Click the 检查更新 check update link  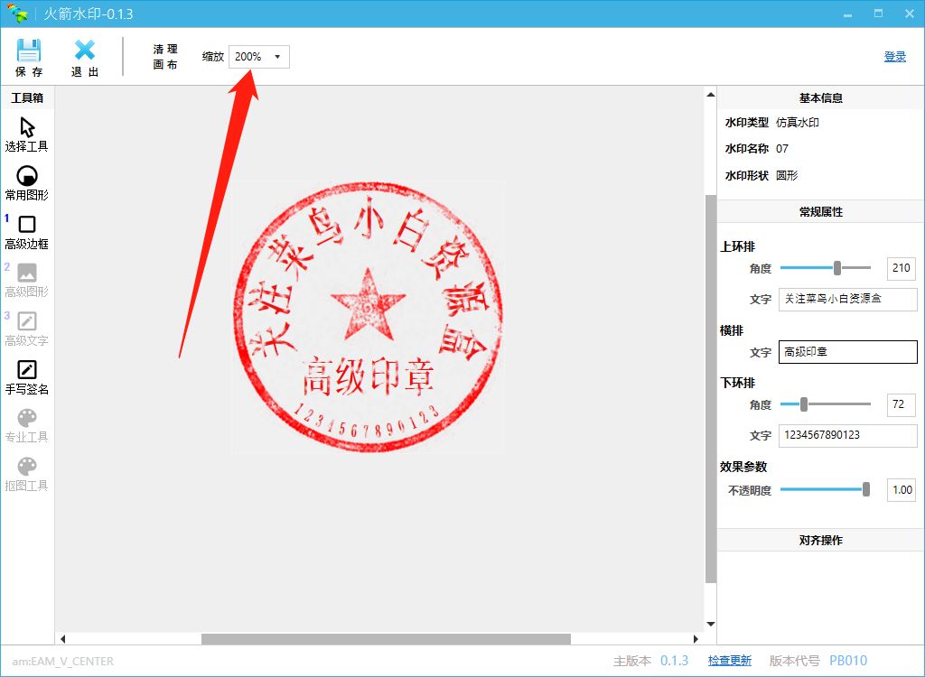coord(729,661)
